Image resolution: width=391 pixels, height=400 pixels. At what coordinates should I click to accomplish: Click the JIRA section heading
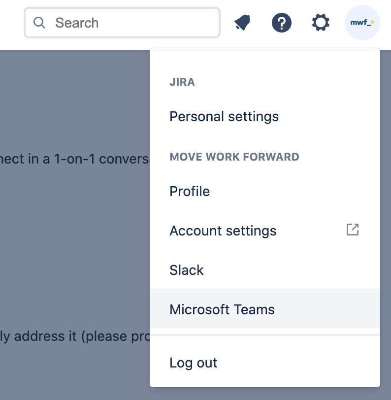click(182, 82)
